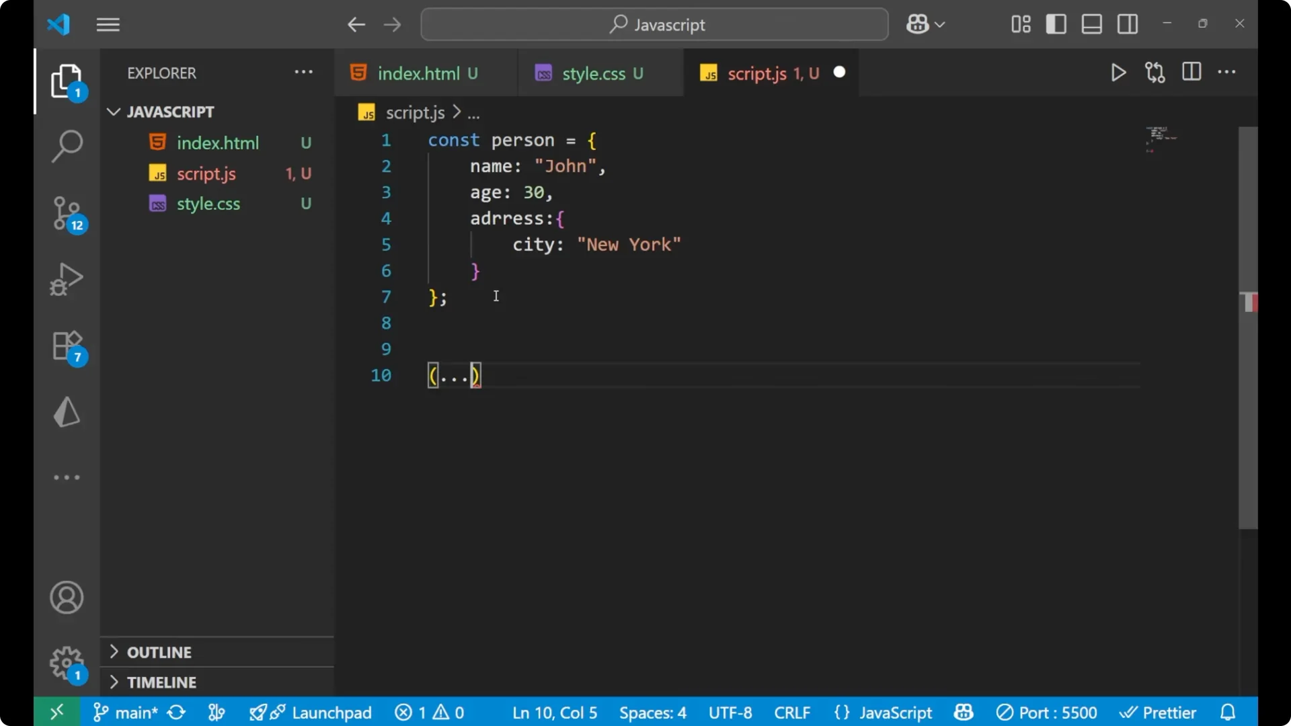The image size is (1291, 726).
Task: Open the Extensions view
Action: [x=67, y=346]
